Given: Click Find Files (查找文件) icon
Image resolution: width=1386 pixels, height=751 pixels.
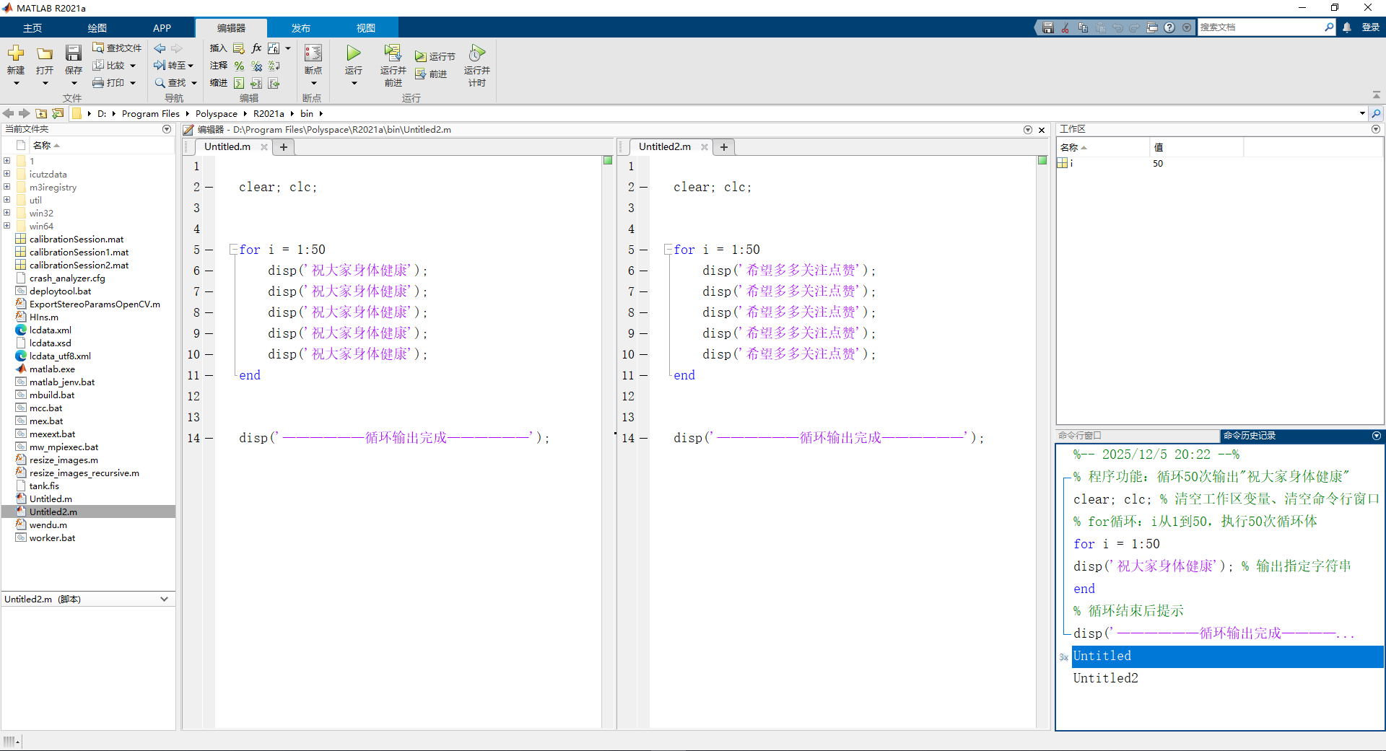Looking at the screenshot, I should pos(98,48).
